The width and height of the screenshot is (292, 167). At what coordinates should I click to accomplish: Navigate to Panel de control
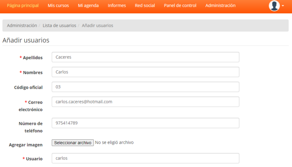pyautogui.click(x=180, y=6)
